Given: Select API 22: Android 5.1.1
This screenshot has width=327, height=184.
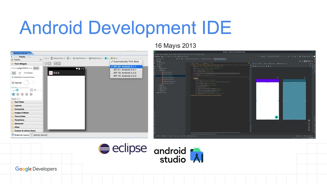Looking at the screenshot, I should coord(126,66).
